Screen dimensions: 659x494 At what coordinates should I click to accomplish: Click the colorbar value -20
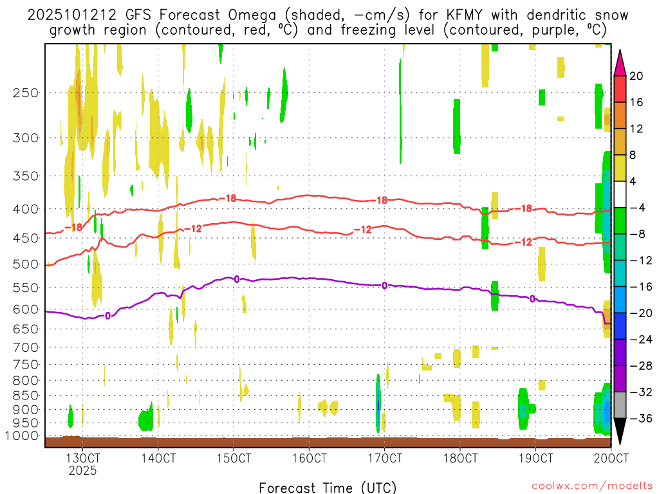coord(642,313)
